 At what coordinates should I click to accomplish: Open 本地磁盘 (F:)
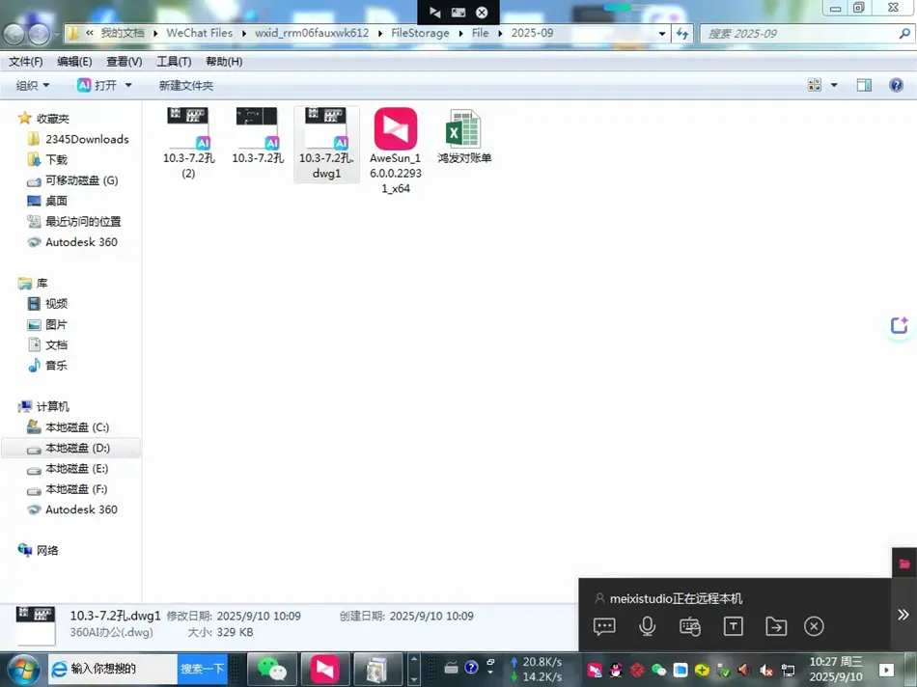tap(68, 489)
